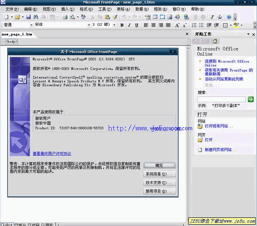Viewport: 257px width, 226px height.
Task: Click the Print toolbar icon
Action: (65, 17)
